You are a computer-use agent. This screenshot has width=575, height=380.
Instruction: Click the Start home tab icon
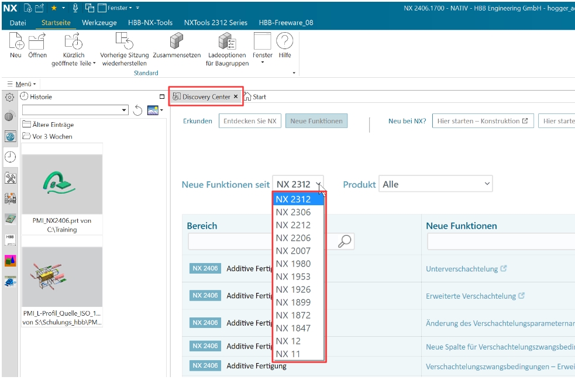(247, 96)
